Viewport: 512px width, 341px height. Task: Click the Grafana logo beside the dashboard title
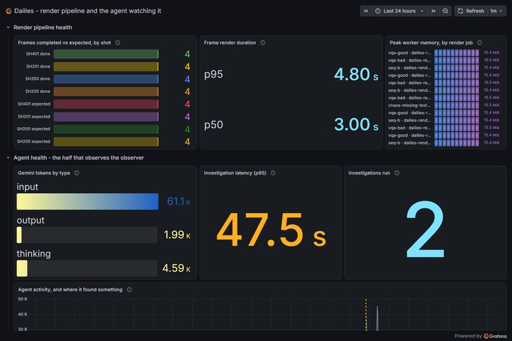[x=8, y=11]
